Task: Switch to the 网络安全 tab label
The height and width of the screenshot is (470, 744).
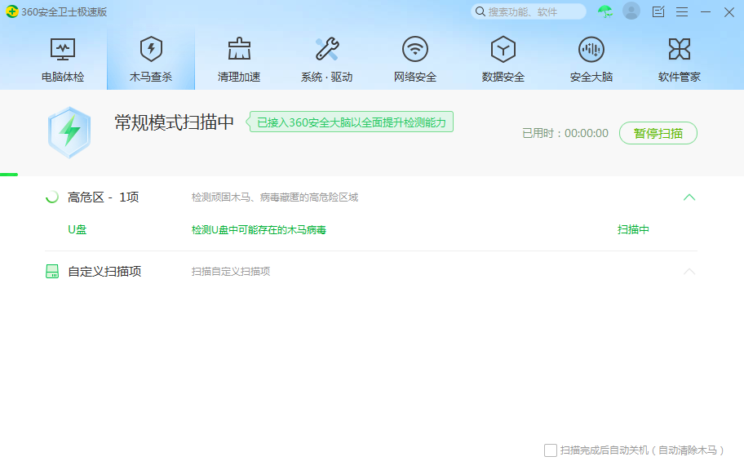Action: coord(415,77)
